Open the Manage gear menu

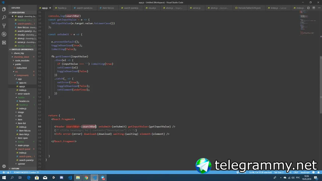(x=4, y=166)
